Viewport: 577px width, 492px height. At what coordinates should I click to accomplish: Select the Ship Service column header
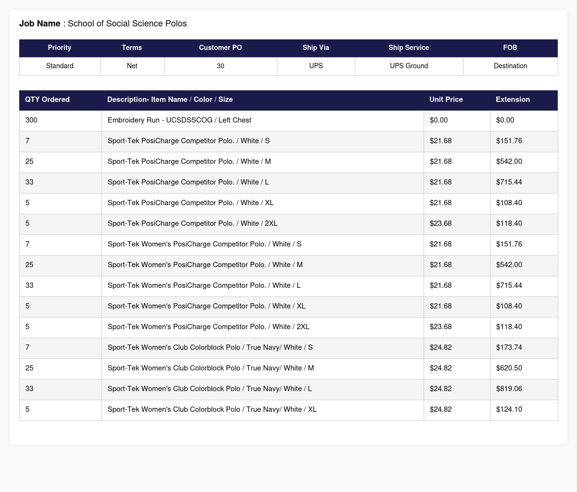click(x=409, y=48)
